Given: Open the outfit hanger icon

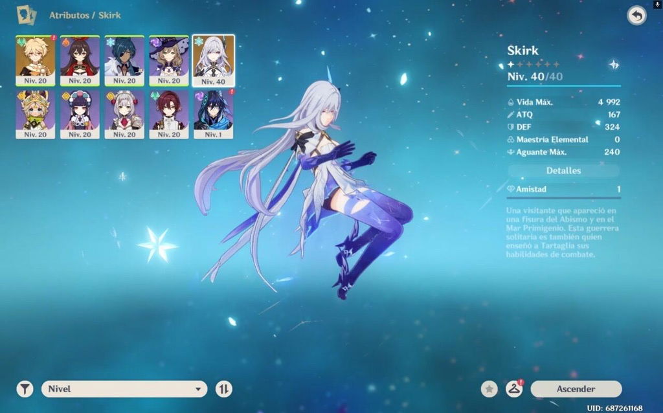Looking at the screenshot, I should tap(514, 389).
